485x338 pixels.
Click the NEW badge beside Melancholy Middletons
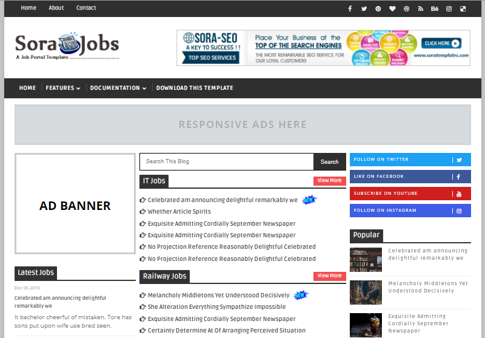[301, 296]
